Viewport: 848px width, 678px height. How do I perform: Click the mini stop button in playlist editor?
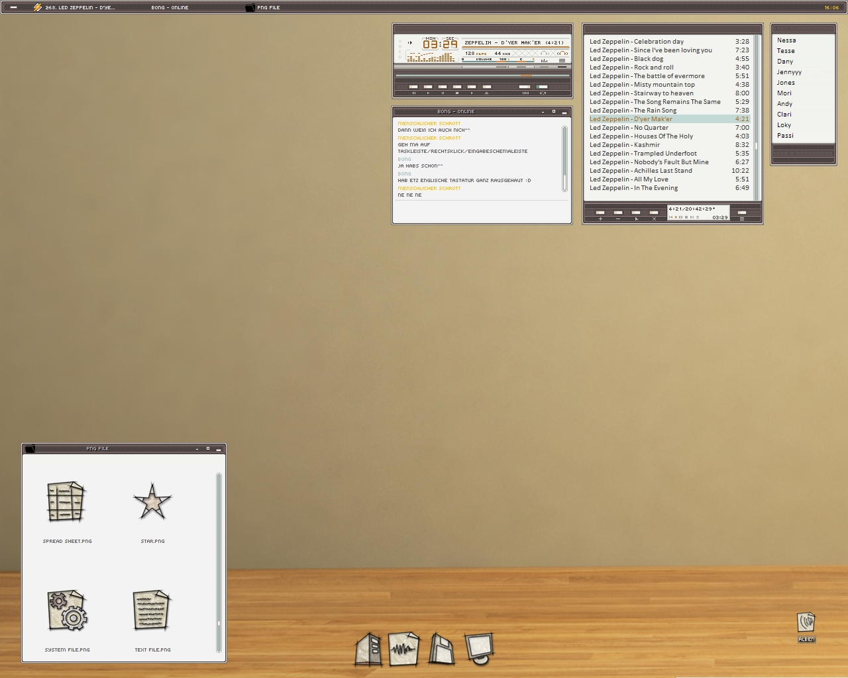click(686, 217)
